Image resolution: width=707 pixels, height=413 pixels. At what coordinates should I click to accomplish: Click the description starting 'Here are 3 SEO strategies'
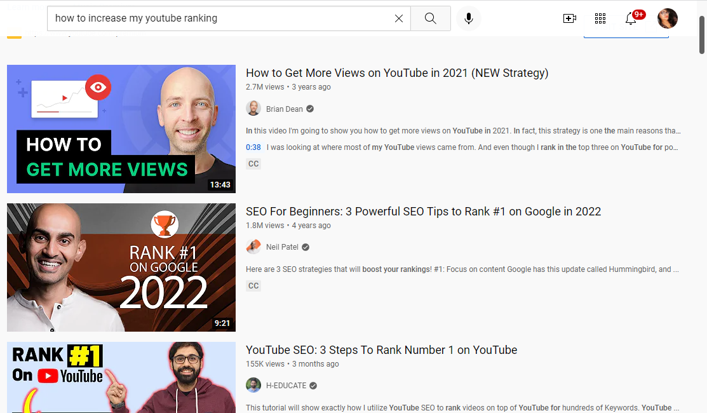462,269
